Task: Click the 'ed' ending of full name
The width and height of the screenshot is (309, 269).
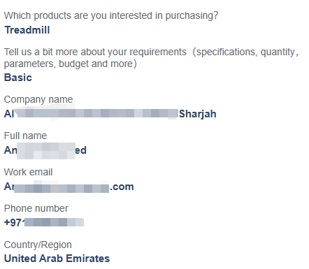Action: pos(81,150)
